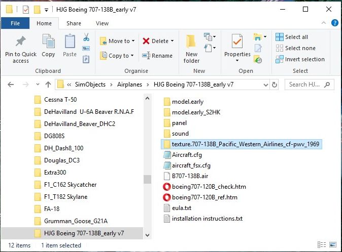The image size is (342, 252).
Task: Click the search magnifier icon
Action: tap(327, 85)
